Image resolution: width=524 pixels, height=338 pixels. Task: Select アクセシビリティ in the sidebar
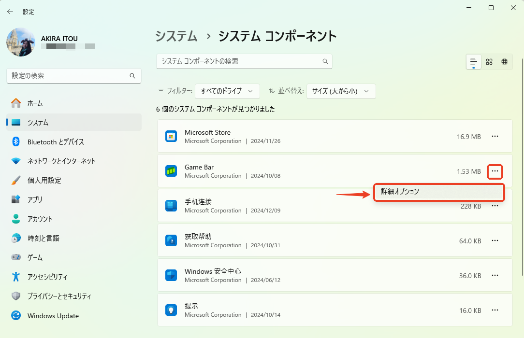point(53,277)
